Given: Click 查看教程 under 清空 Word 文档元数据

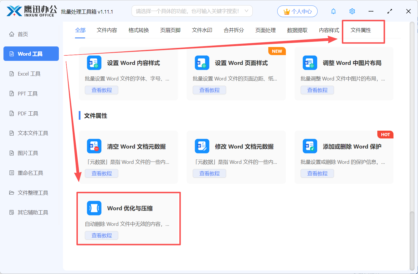Looking at the screenshot, I should tap(102, 173).
